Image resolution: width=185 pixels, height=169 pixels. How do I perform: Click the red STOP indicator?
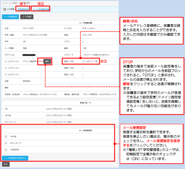tap(41, 61)
